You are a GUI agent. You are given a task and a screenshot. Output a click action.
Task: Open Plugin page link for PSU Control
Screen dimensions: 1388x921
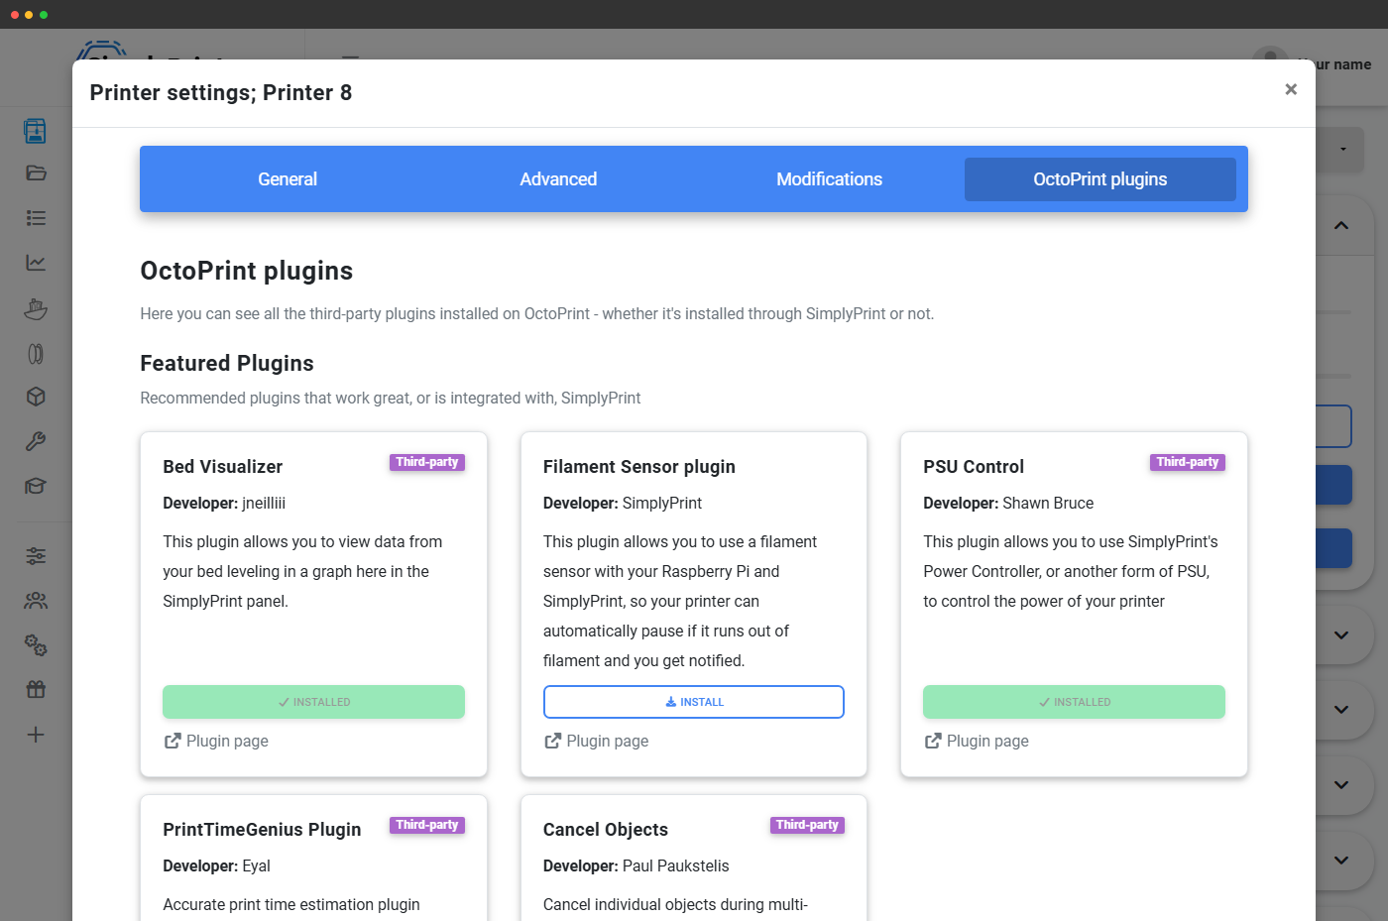(977, 741)
